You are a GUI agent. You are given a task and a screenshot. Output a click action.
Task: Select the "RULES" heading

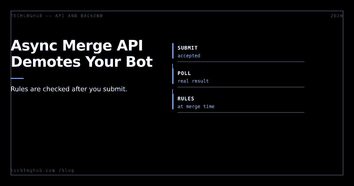186,99
